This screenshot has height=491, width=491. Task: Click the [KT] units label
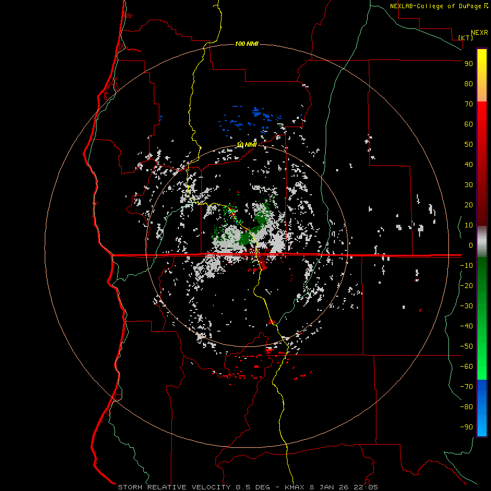point(466,38)
